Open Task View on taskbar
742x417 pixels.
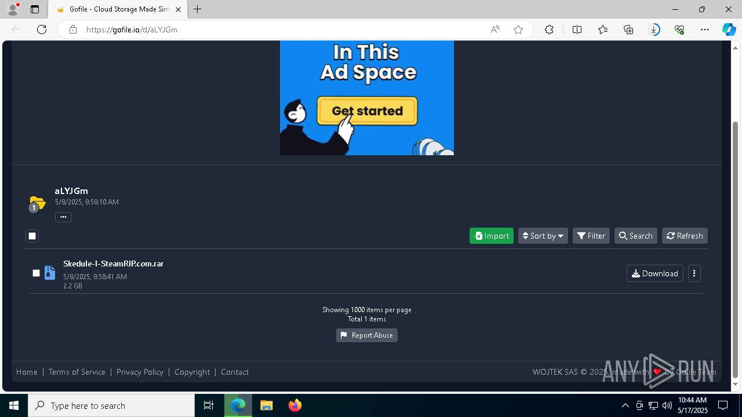click(x=209, y=405)
